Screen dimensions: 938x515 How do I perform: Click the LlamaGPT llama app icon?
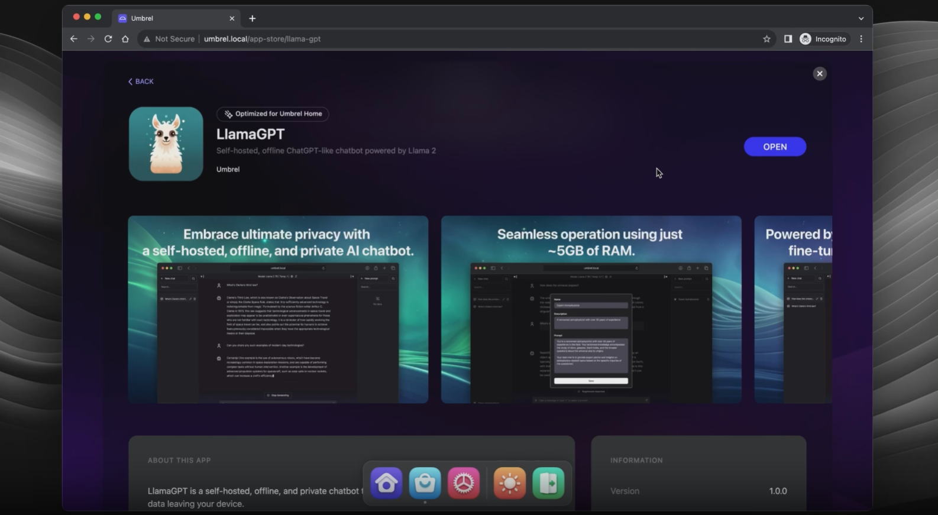(166, 144)
